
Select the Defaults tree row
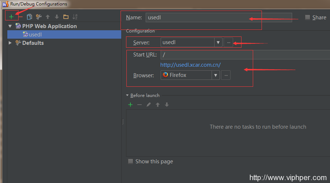64,43
